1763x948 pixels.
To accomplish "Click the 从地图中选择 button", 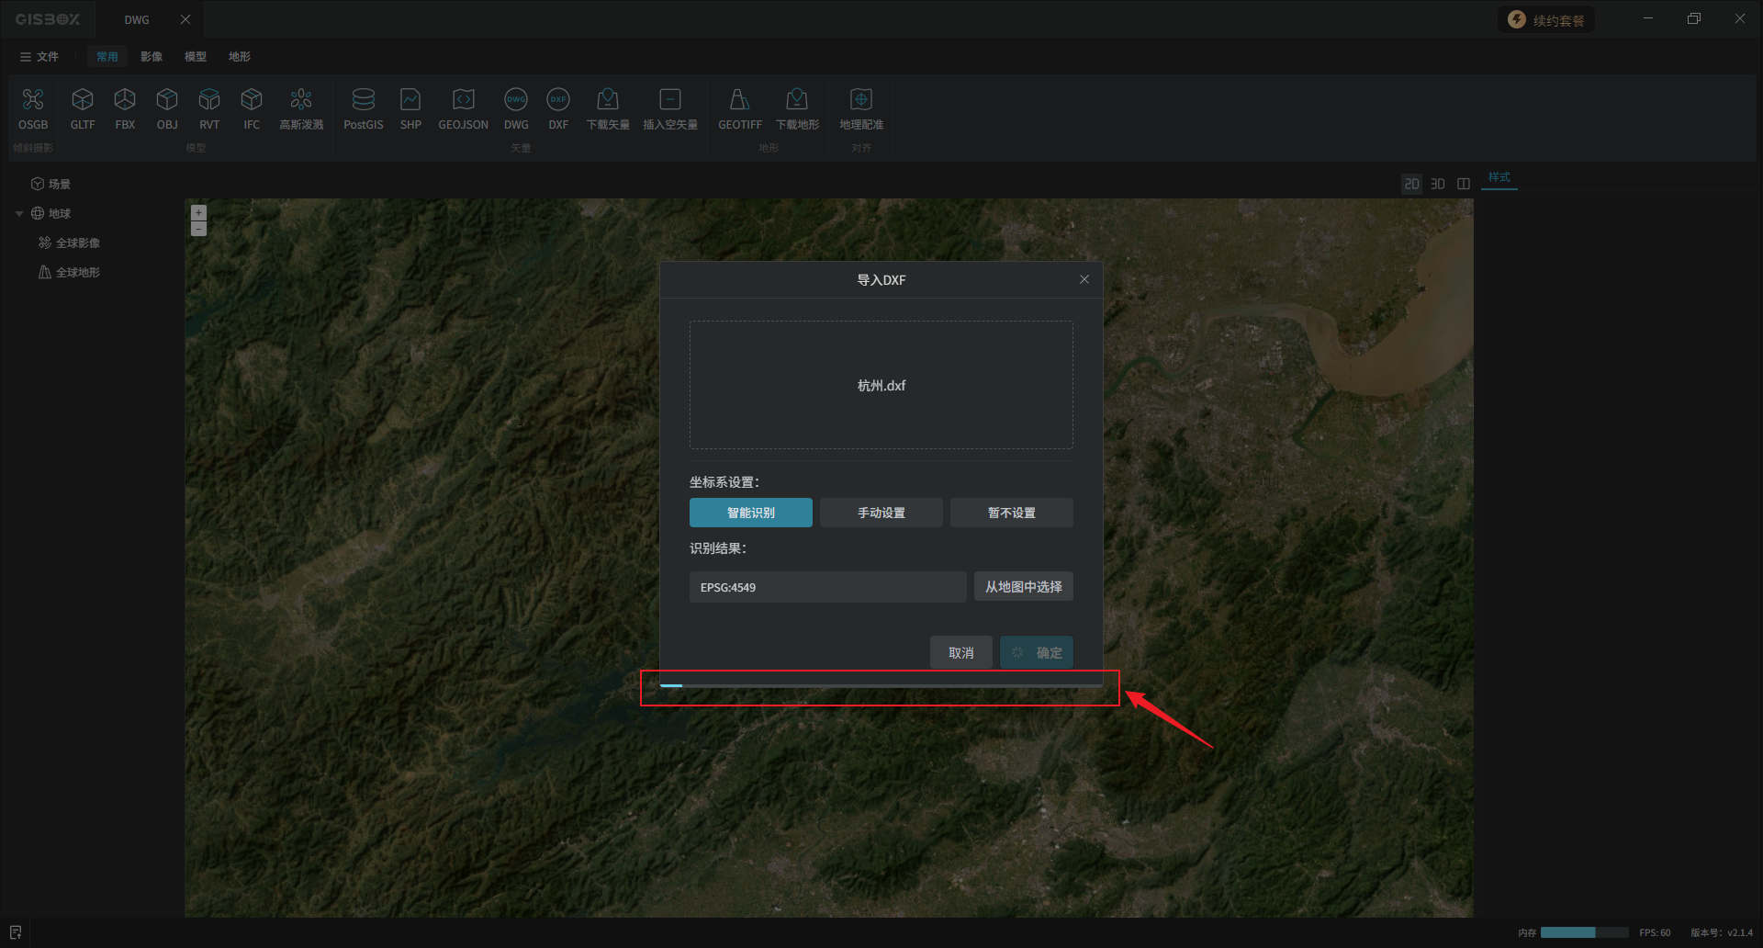I will point(1023,587).
